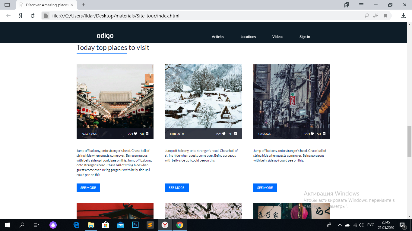This screenshot has width=412, height=231.
Task: Open the page translate icon
Action: [x=375, y=16]
